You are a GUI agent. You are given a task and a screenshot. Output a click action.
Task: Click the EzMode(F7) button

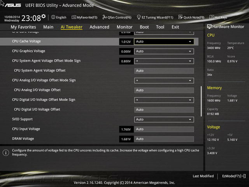coord(234,176)
